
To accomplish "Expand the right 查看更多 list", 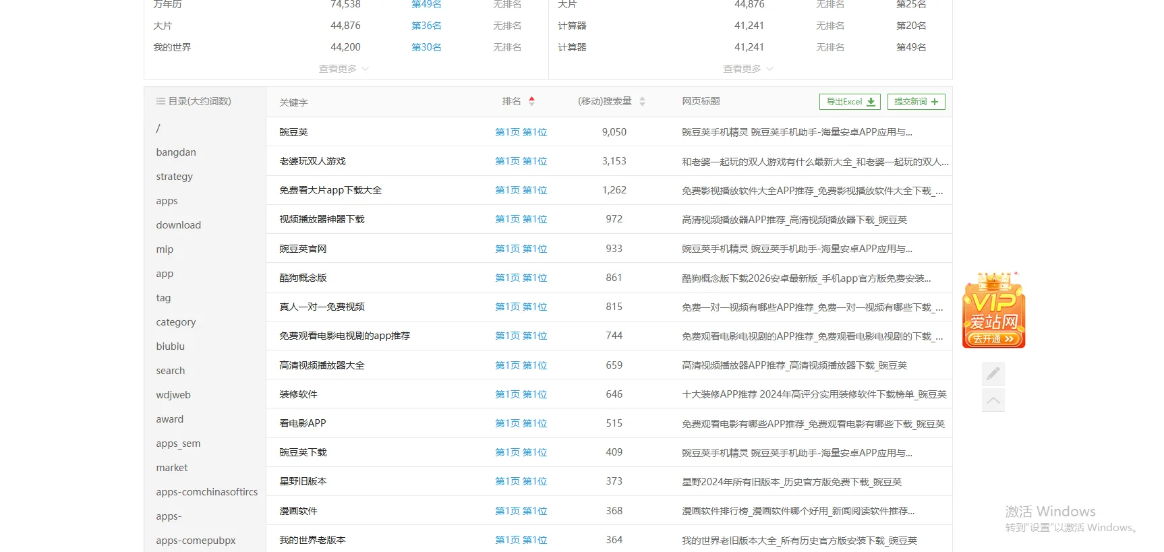I will [x=749, y=69].
